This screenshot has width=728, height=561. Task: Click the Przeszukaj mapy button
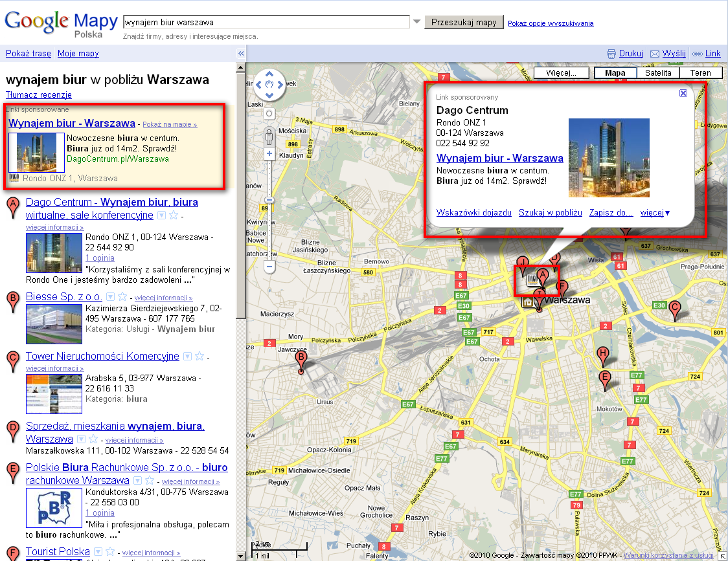464,22
